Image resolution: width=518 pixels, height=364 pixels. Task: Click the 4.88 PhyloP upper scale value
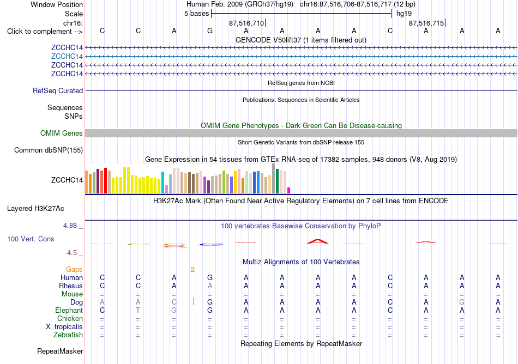click(70, 226)
